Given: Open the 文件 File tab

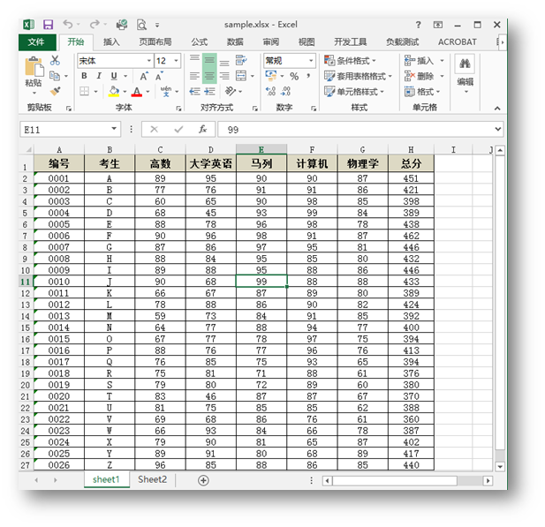Looking at the screenshot, I should (x=37, y=42).
